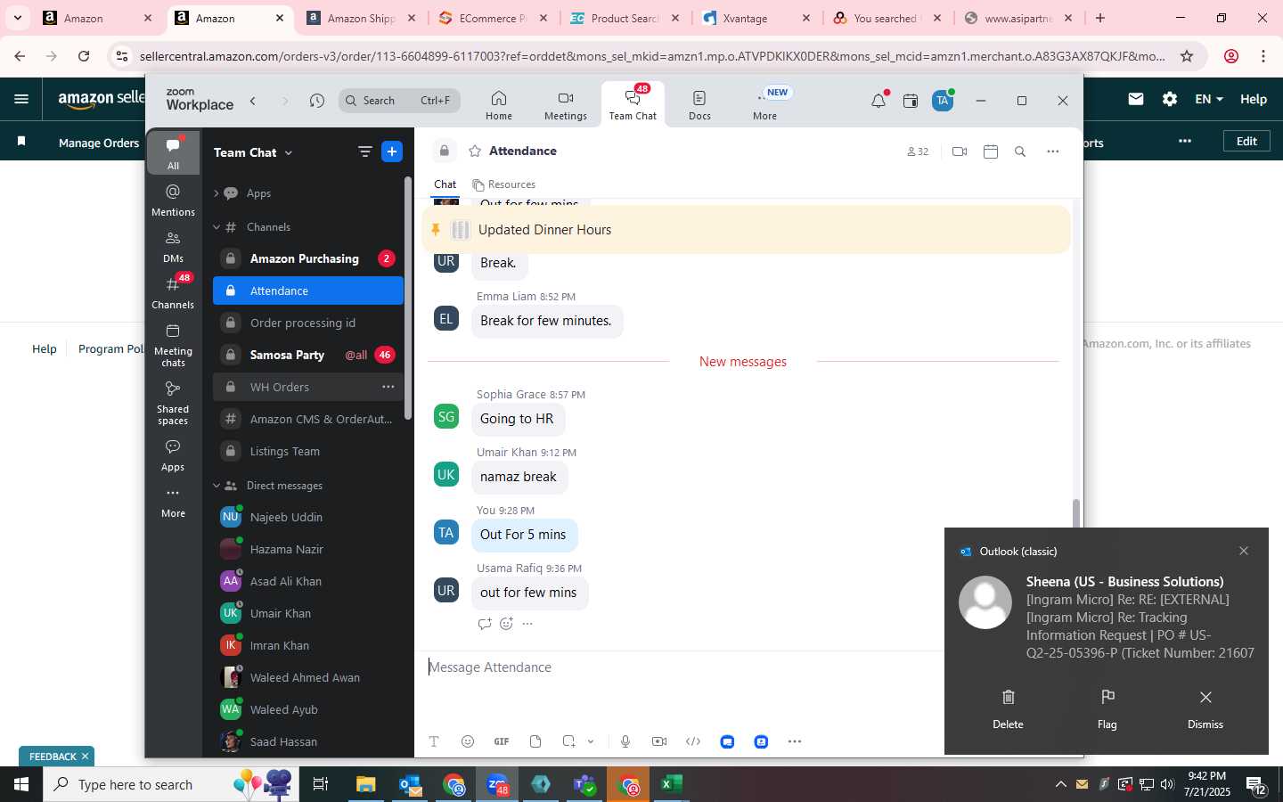Dismiss the Outlook notification
Image resolution: width=1283 pixels, height=802 pixels.
pyautogui.click(x=1205, y=708)
